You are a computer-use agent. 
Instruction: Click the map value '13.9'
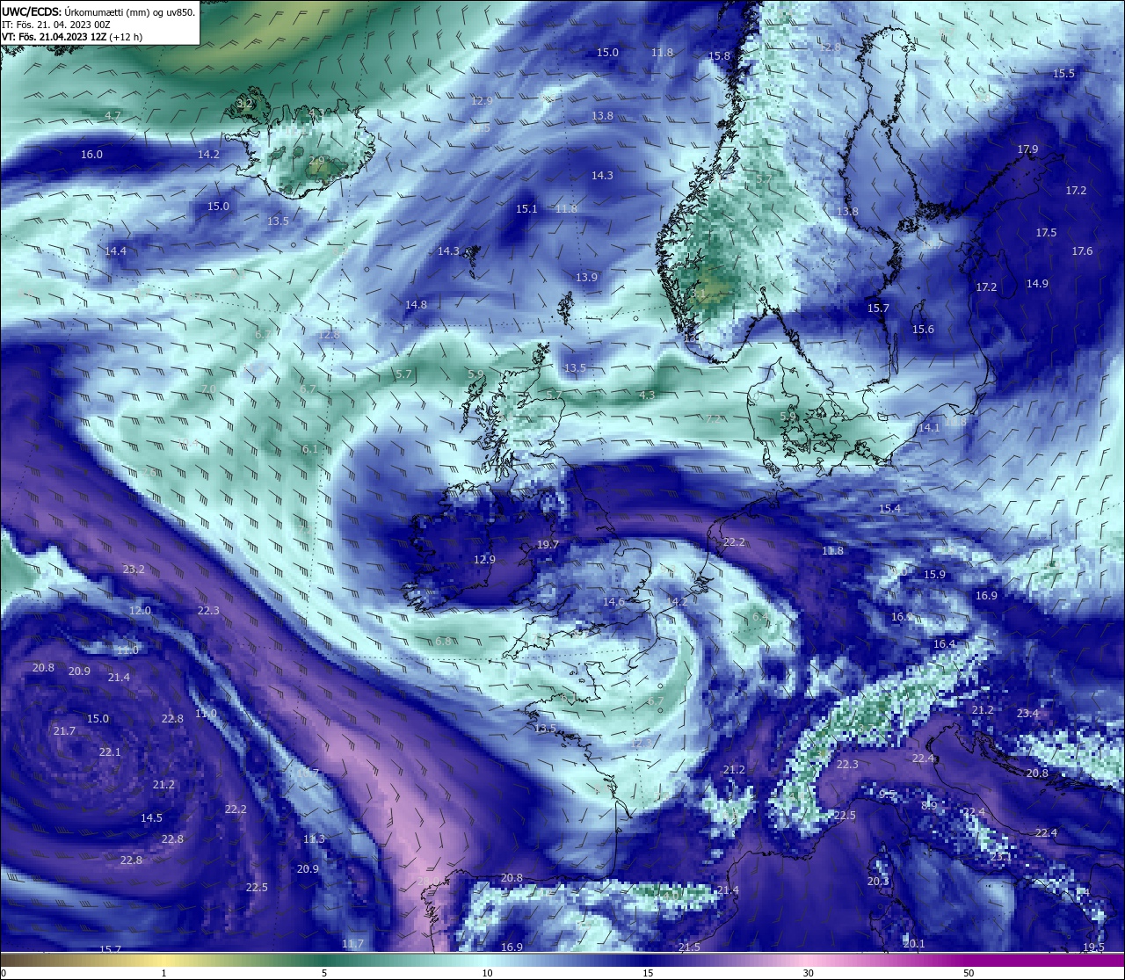click(x=586, y=278)
